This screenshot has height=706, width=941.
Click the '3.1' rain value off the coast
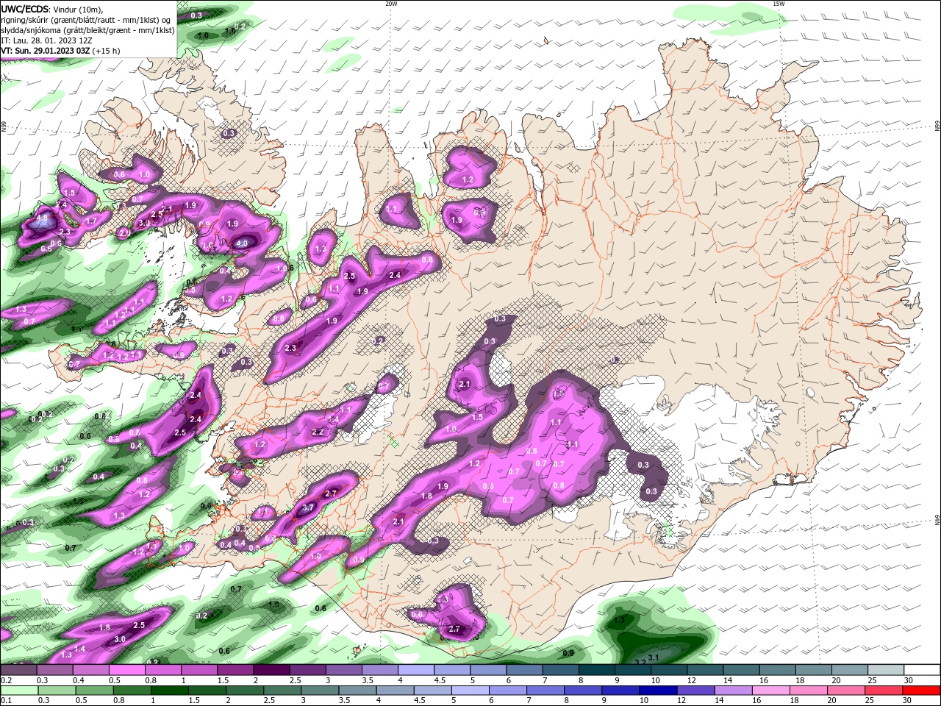(x=654, y=657)
